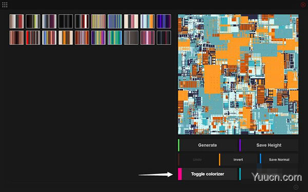Click the small circle icon below the buttons
The height and width of the screenshot is (192, 308).
[x=296, y=187]
